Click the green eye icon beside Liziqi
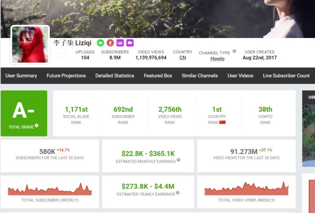This screenshot has height=213, width=315. coord(100,43)
